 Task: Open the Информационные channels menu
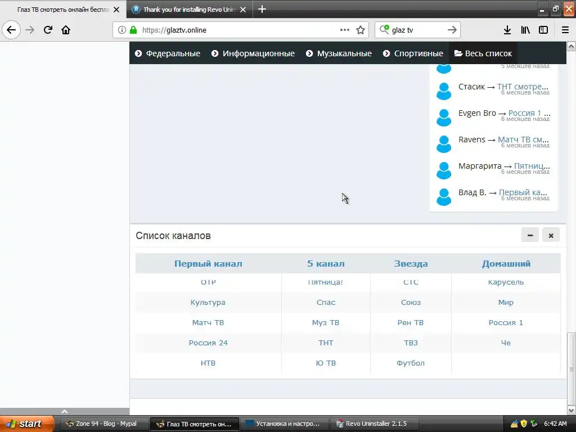click(253, 53)
